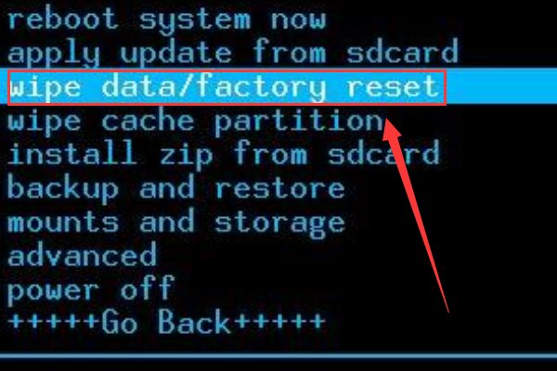Open backup and restore menu
The width and height of the screenshot is (557, 371).
tap(175, 188)
